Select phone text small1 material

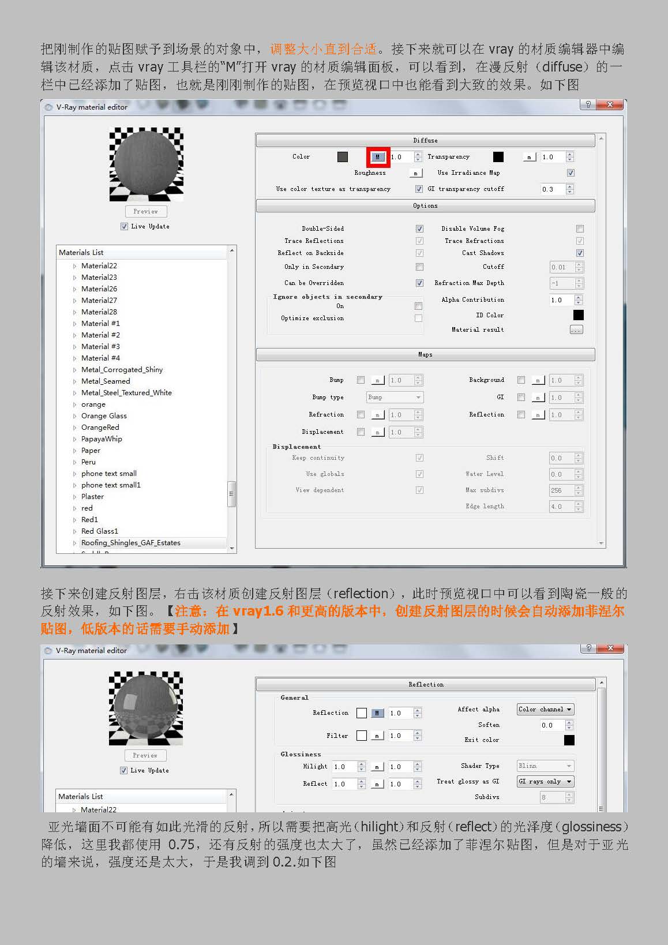111,485
